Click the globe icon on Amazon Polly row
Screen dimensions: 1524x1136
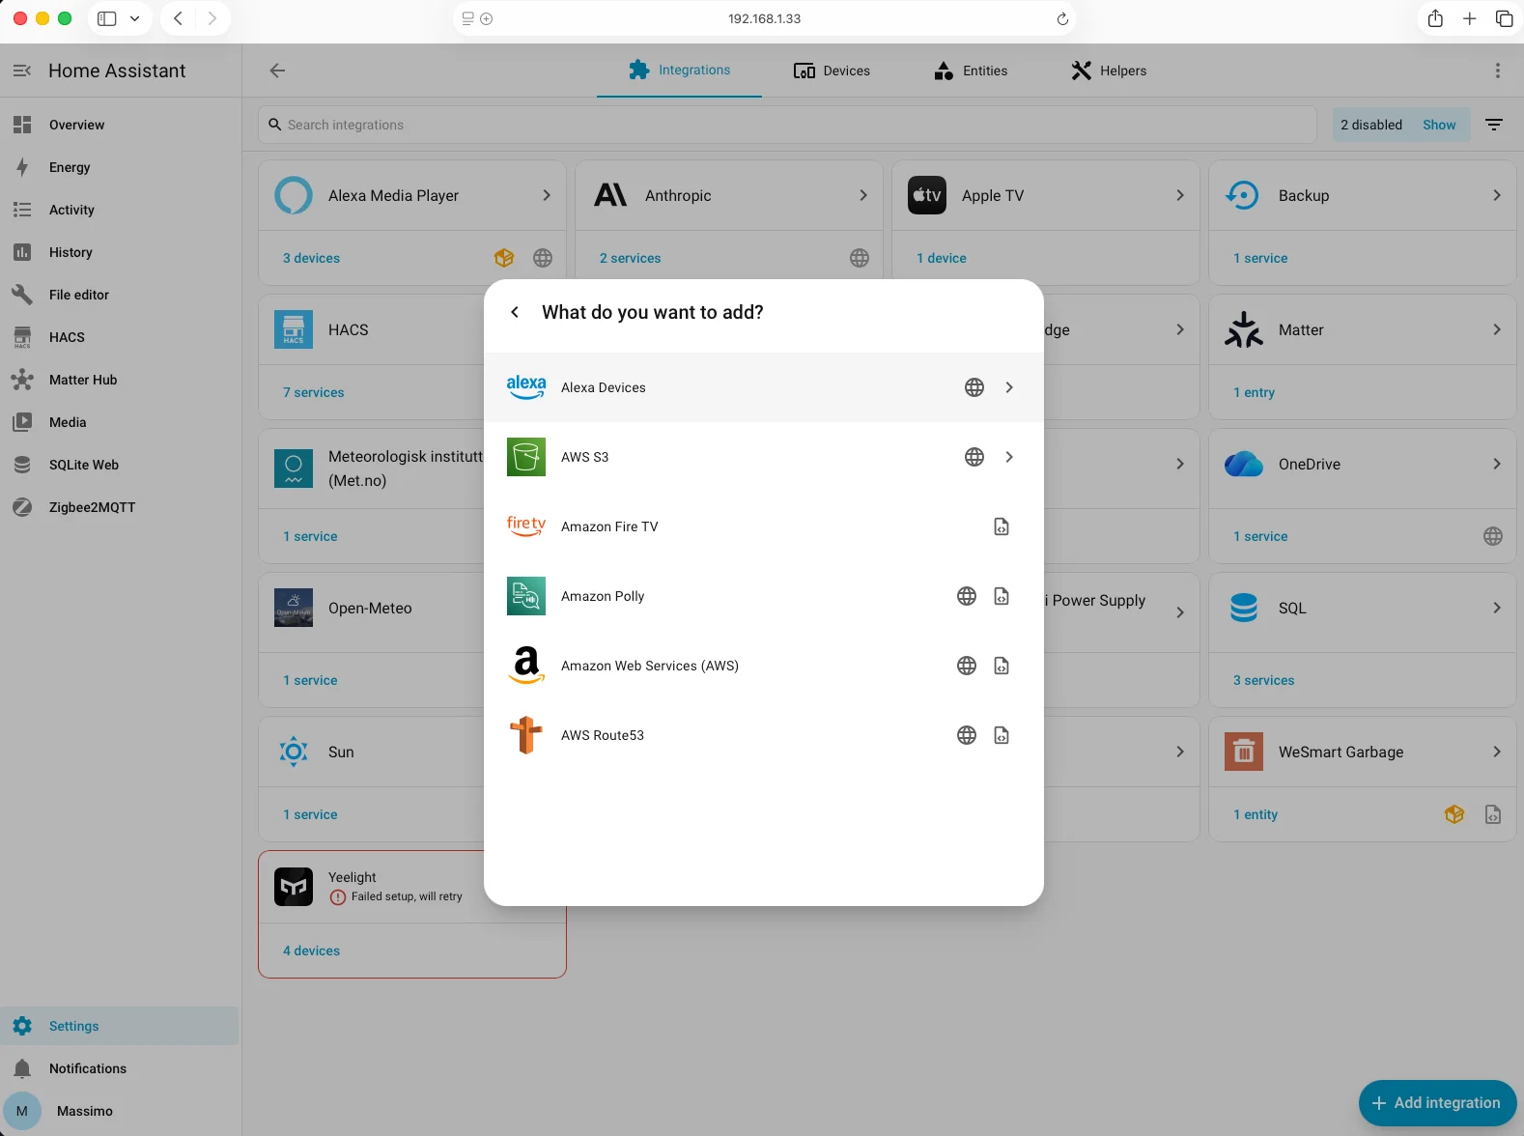coord(967,596)
